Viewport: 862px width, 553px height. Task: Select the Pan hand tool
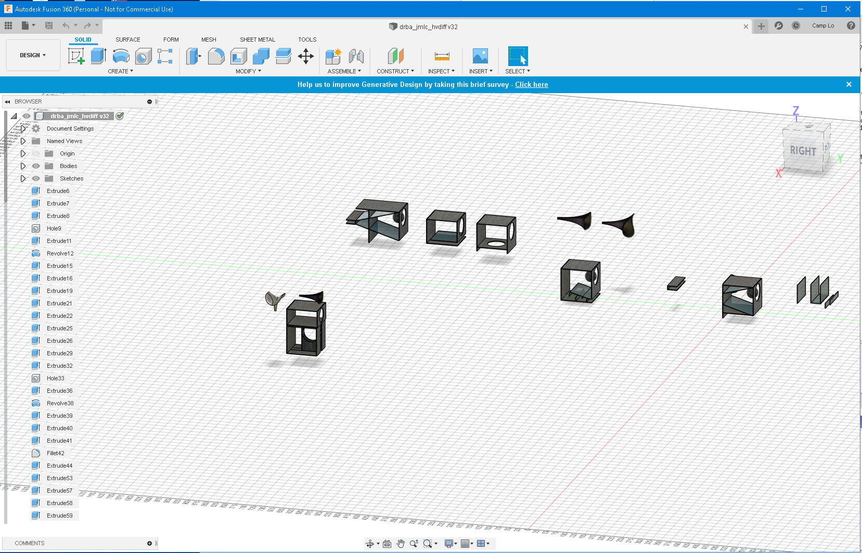pos(400,544)
